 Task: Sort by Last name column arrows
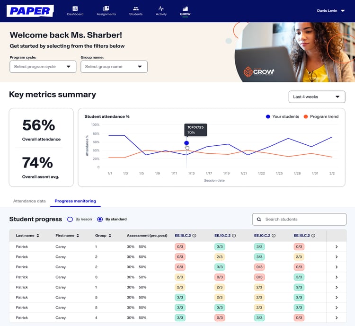tap(38, 236)
